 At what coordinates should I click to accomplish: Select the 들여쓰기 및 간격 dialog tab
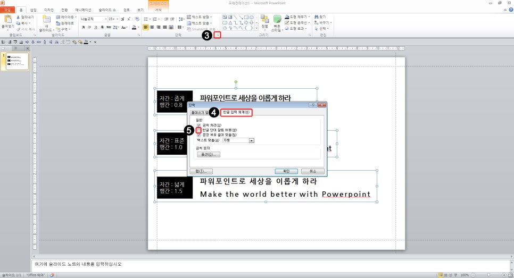point(200,112)
